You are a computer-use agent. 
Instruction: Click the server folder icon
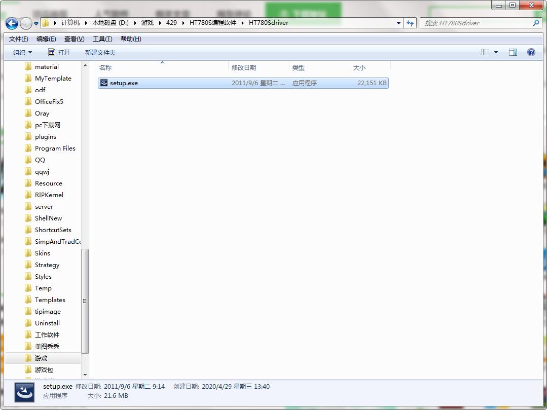28,206
